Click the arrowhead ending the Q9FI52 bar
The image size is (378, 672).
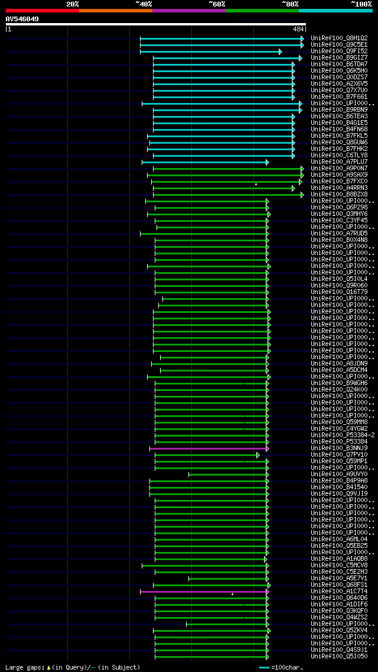pos(281,52)
